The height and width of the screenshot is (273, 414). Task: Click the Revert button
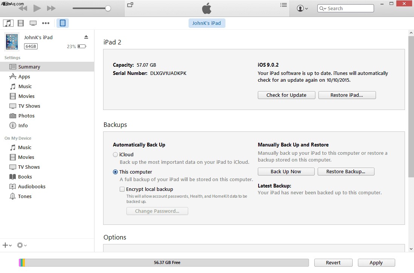(333, 263)
